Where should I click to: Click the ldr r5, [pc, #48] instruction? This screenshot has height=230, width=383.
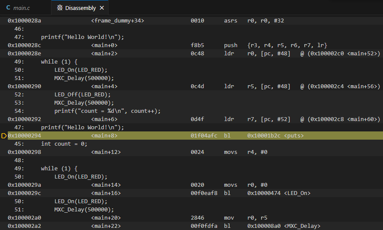click(x=257, y=86)
